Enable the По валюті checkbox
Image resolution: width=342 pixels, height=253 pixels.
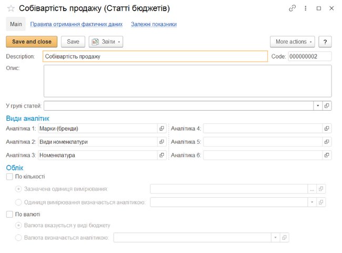click(9, 215)
